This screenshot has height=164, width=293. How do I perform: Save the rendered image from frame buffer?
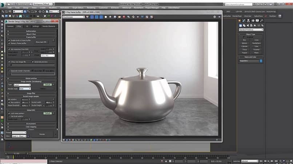point(115,17)
